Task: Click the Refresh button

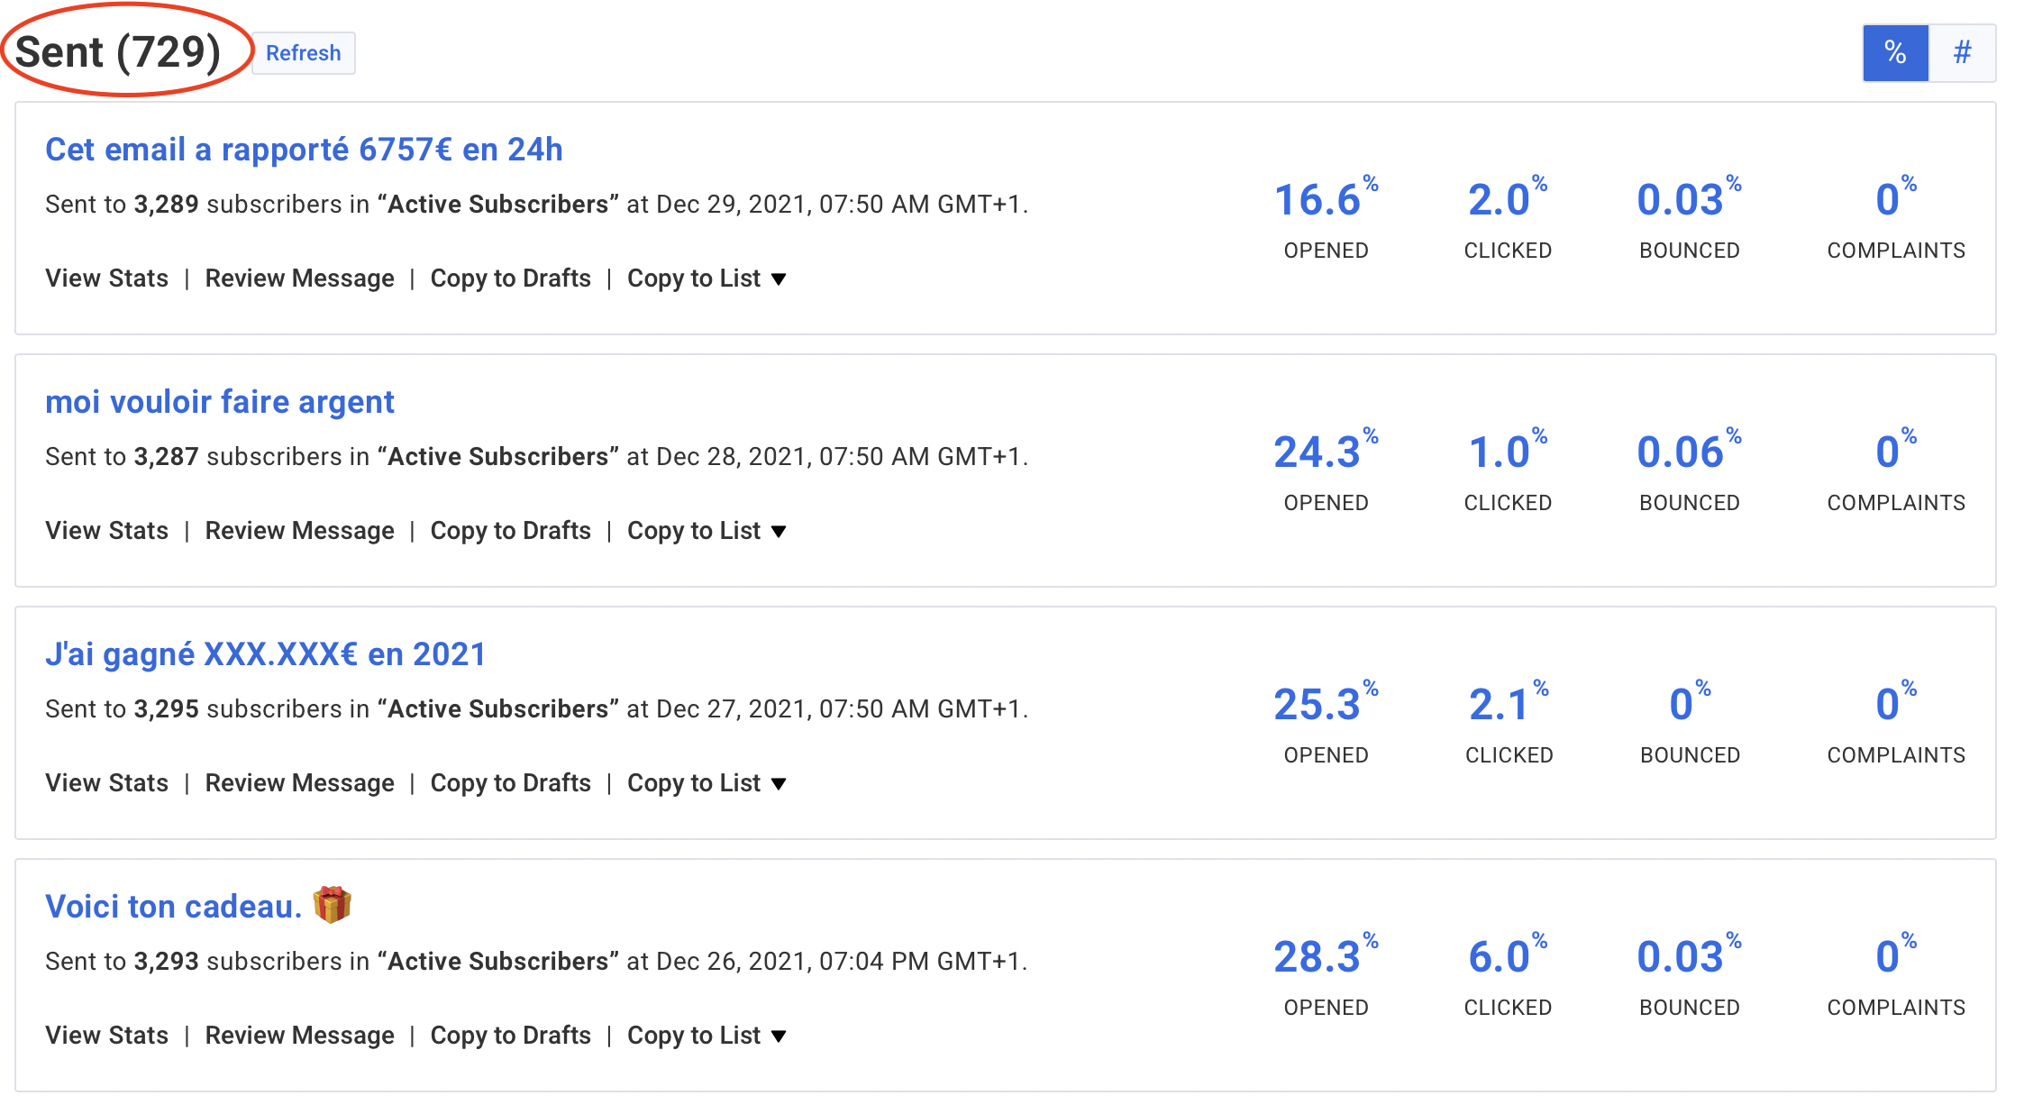Action: pos(303,53)
